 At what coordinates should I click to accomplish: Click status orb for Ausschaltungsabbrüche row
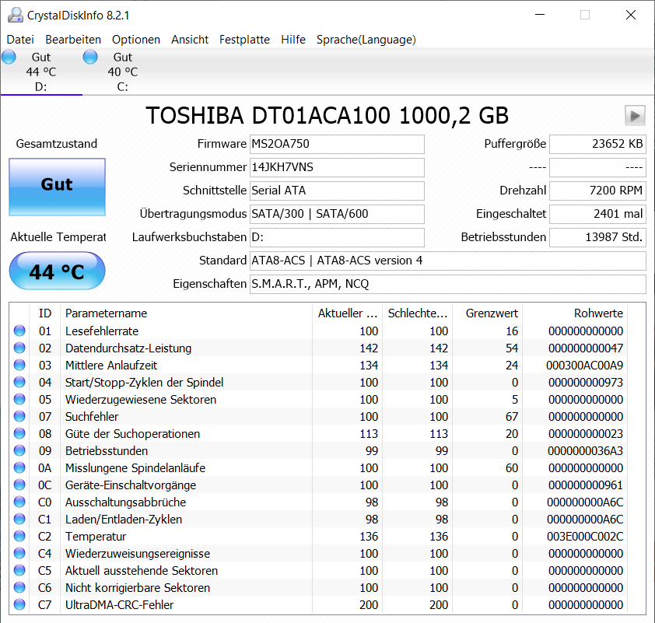pos(19,502)
